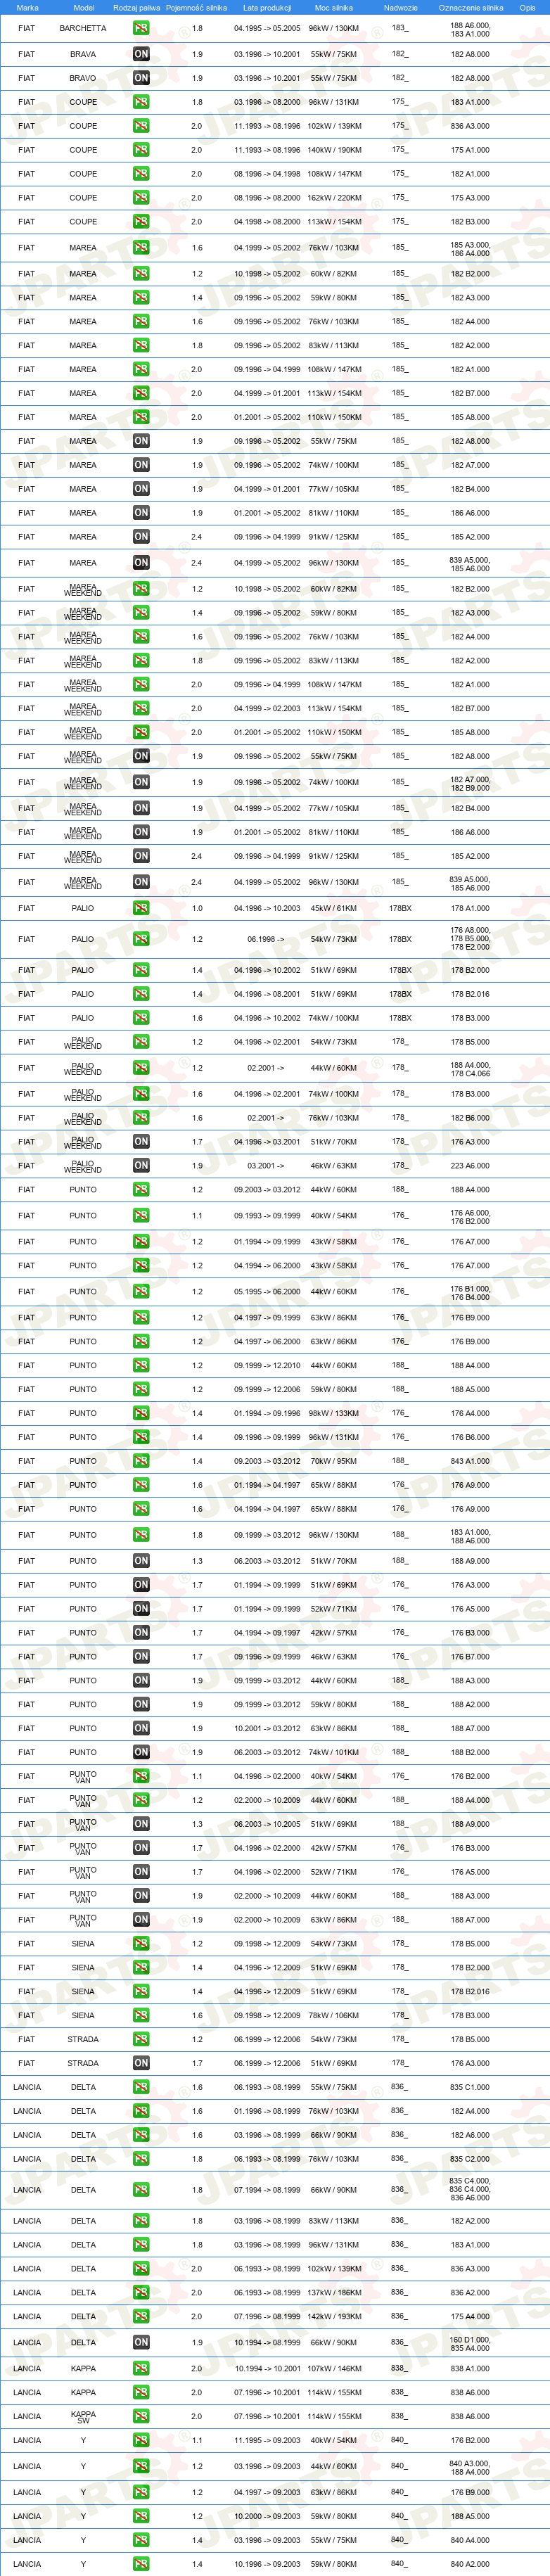Click the ON diesel icon for Fiat Bravo
The width and height of the screenshot is (550, 2576).
pyautogui.click(x=141, y=78)
